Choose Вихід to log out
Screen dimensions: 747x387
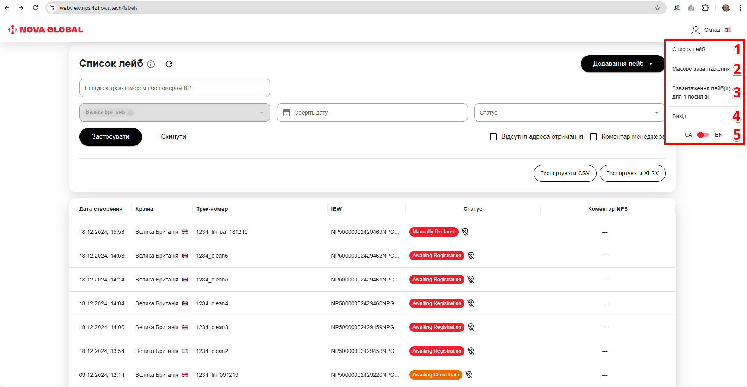point(679,116)
